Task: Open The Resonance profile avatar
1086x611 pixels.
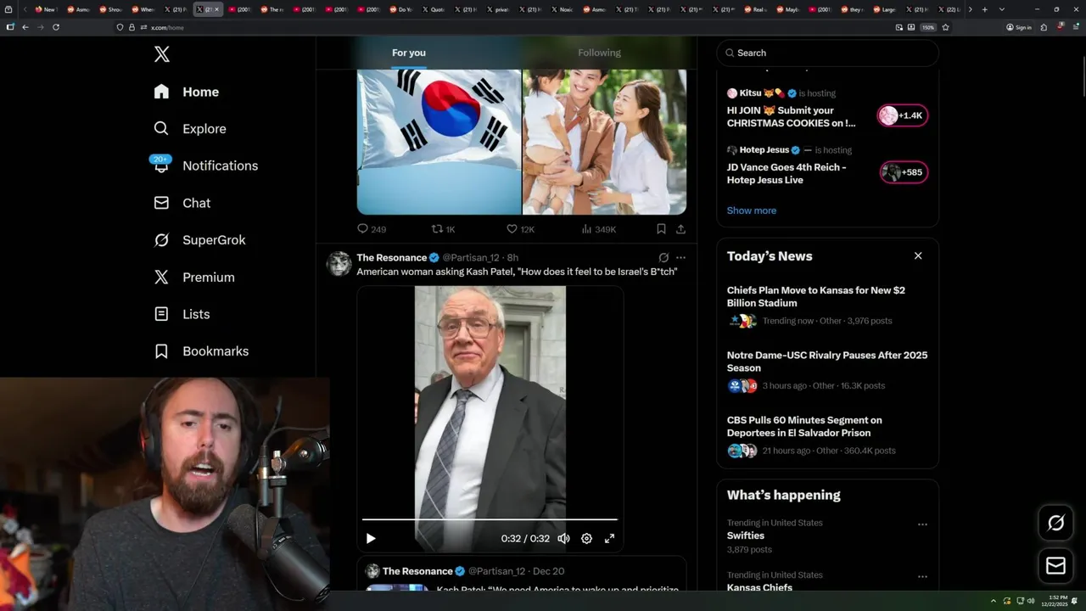Action: point(339,264)
